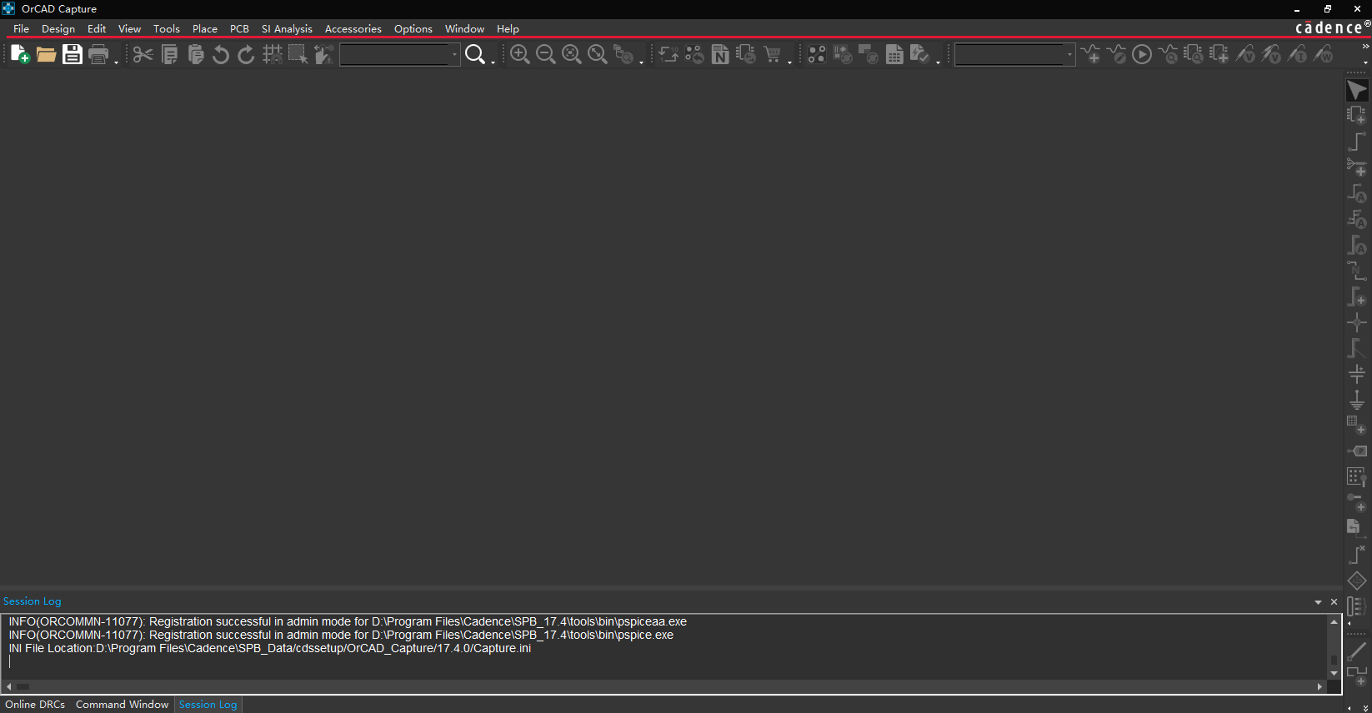Viewport: 1372px width, 713px height.
Task: Expand the search text combo box dropdown
Action: 454,55
